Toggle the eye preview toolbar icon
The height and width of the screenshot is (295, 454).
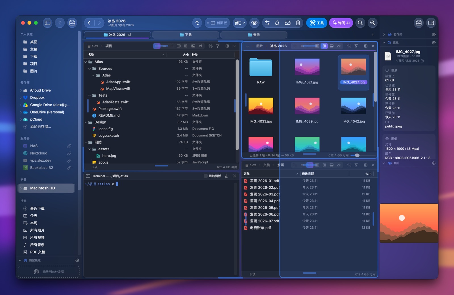point(255,23)
